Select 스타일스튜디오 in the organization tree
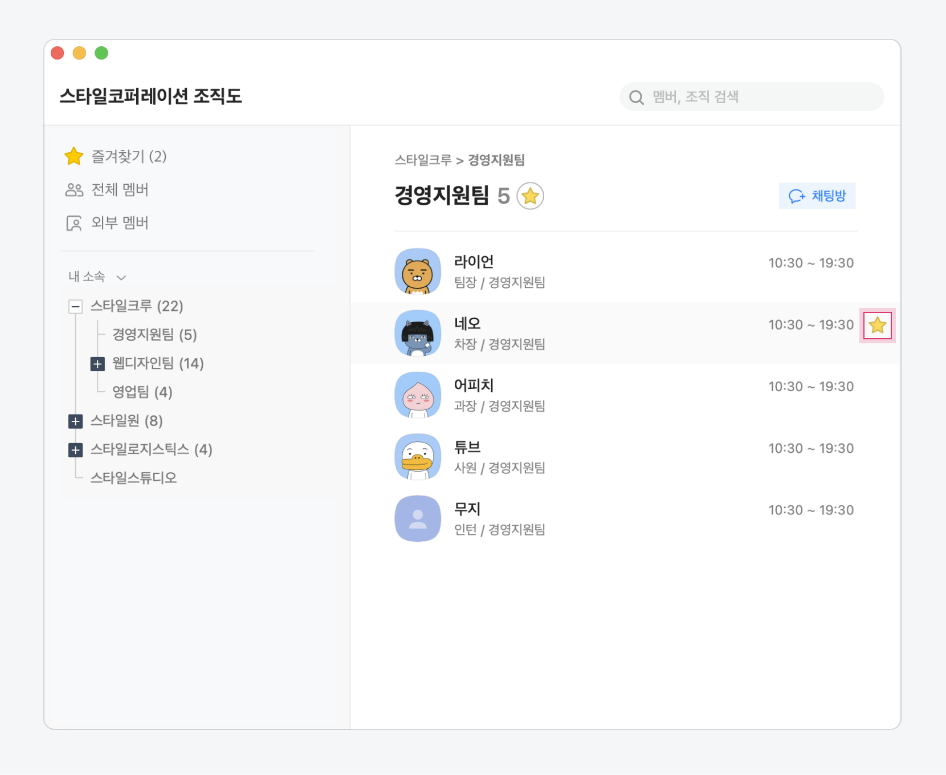The height and width of the screenshot is (775, 946). pos(133,478)
